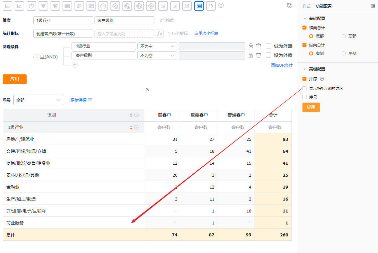This screenshot has height=253, width=378.
Task: Open the 指标详情 link
Action: (x=81, y=100)
